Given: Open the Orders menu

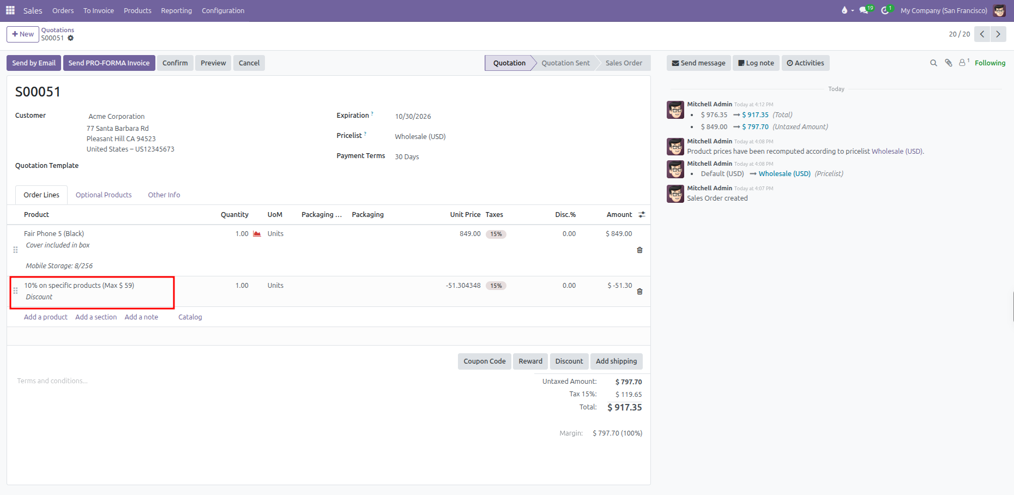Looking at the screenshot, I should (x=63, y=10).
